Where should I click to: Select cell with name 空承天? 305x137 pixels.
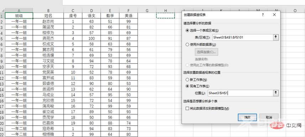click(48, 67)
